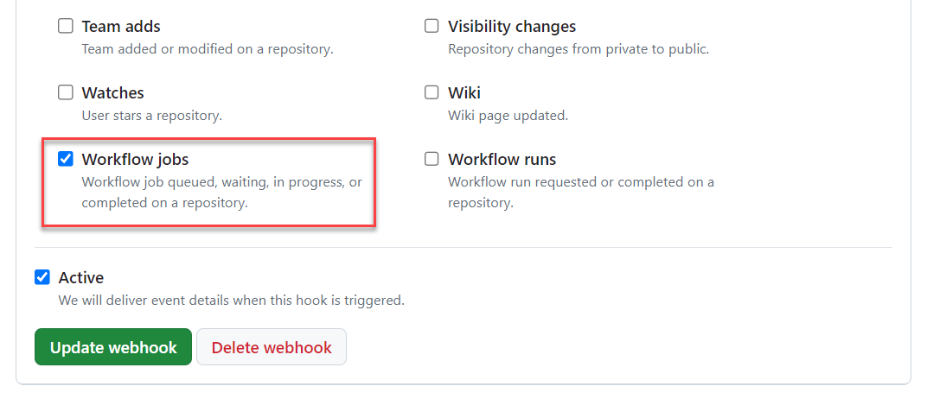Click the "Wiki page updated" description
Image resolution: width=927 pixels, height=399 pixels.
[508, 115]
